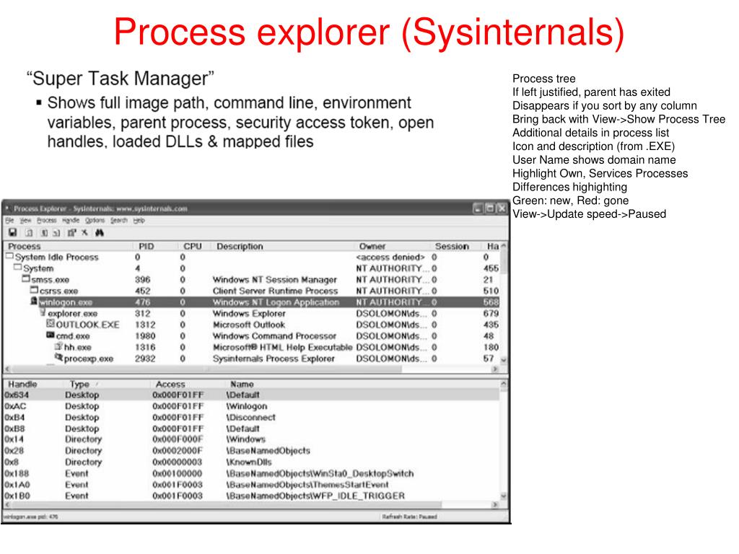
Task: Maximize the Process Explorer window
Action: point(490,208)
